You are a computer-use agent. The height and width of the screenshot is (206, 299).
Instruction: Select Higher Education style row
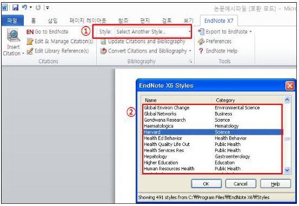click(x=212, y=163)
